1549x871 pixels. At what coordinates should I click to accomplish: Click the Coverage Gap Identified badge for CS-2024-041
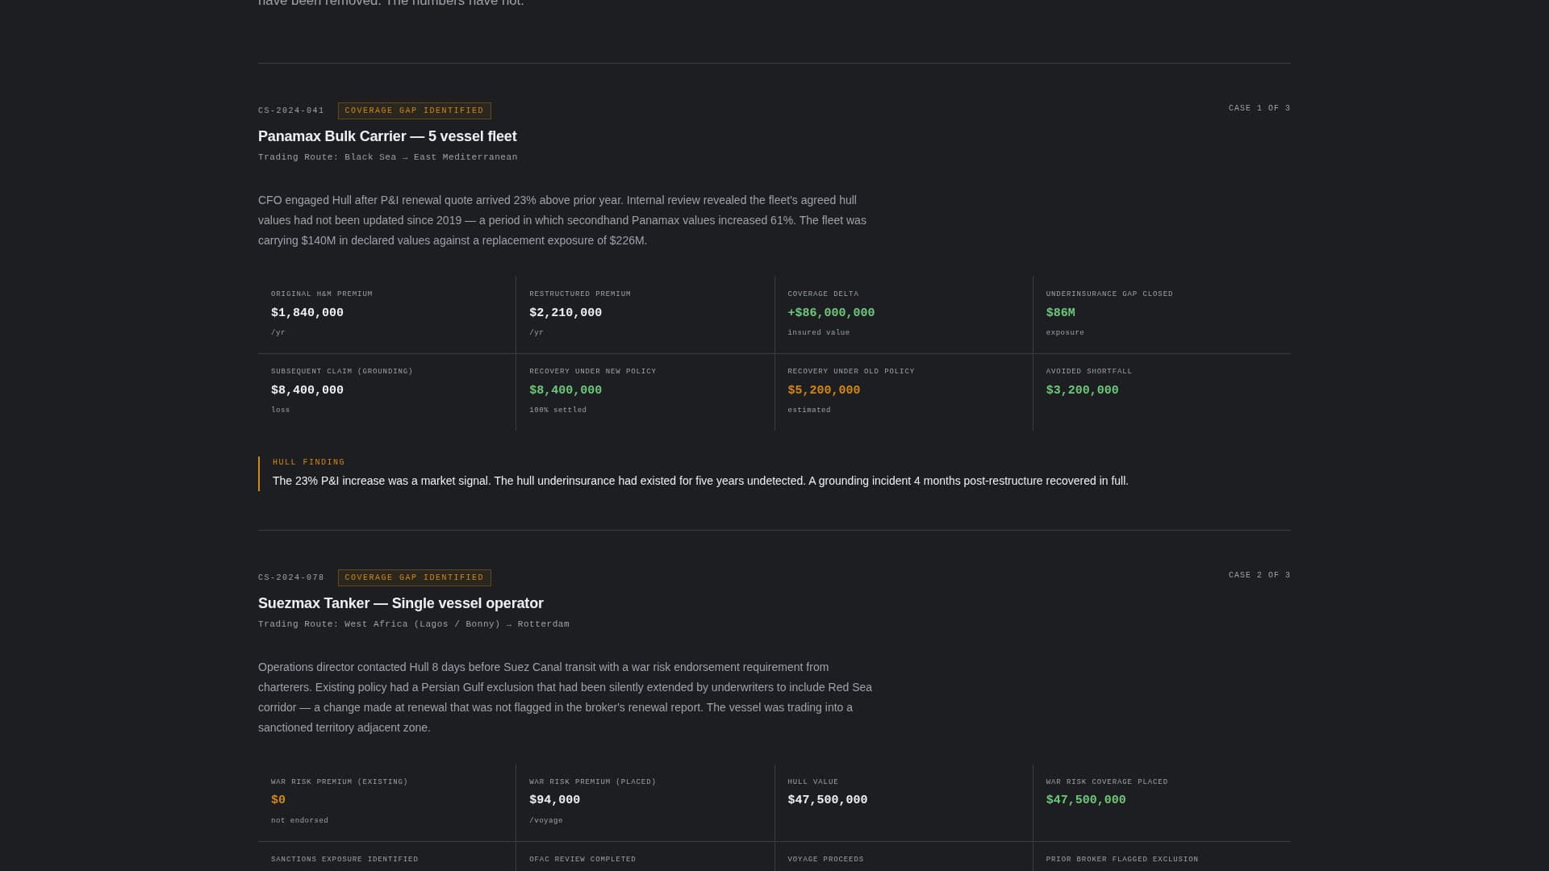click(x=415, y=110)
